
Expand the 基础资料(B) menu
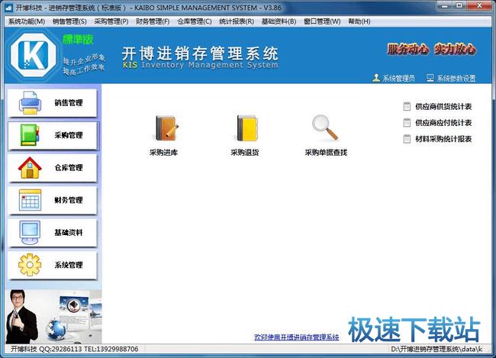(x=279, y=21)
